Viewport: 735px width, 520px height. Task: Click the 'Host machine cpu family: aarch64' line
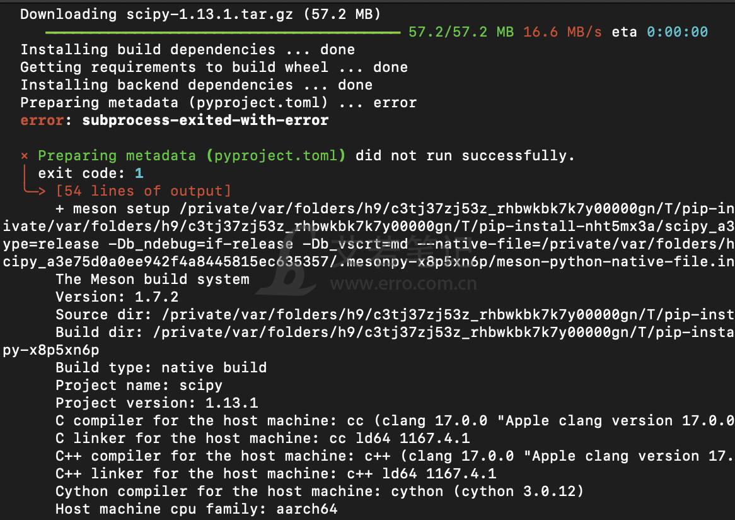(197, 509)
